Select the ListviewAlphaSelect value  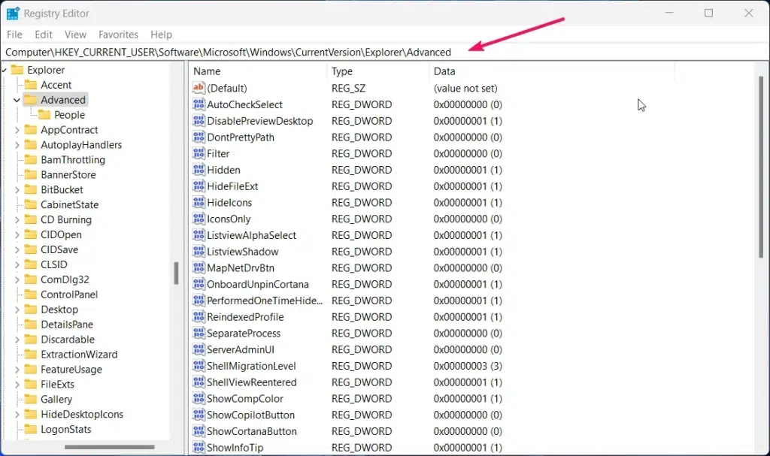[251, 235]
